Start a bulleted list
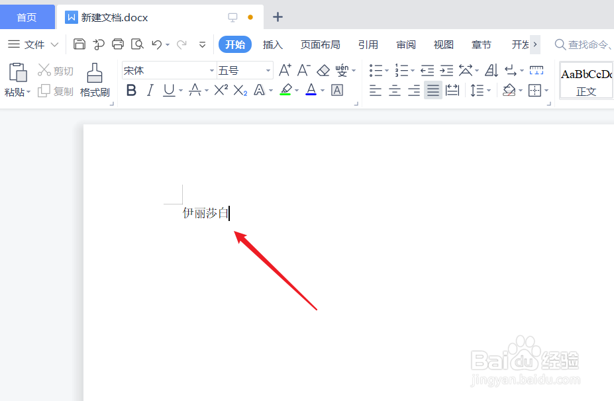This screenshot has width=614, height=401. point(375,69)
